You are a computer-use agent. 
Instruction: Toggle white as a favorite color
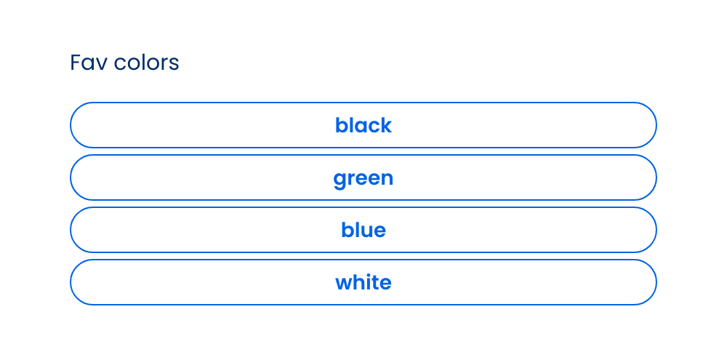point(363,282)
